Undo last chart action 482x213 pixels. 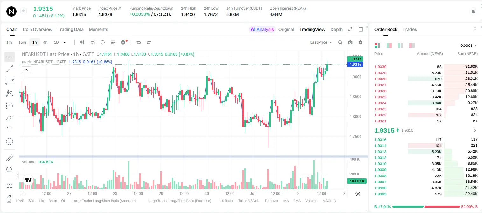[138, 42]
